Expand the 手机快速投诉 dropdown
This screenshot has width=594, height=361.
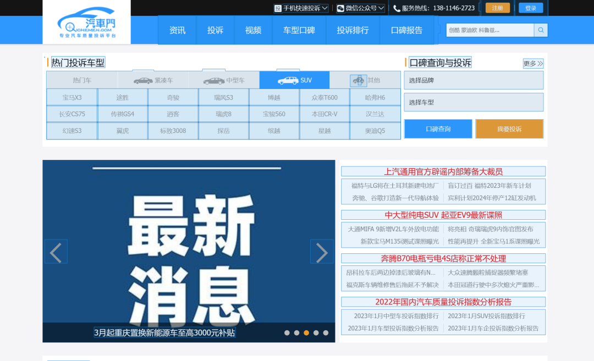click(x=301, y=8)
